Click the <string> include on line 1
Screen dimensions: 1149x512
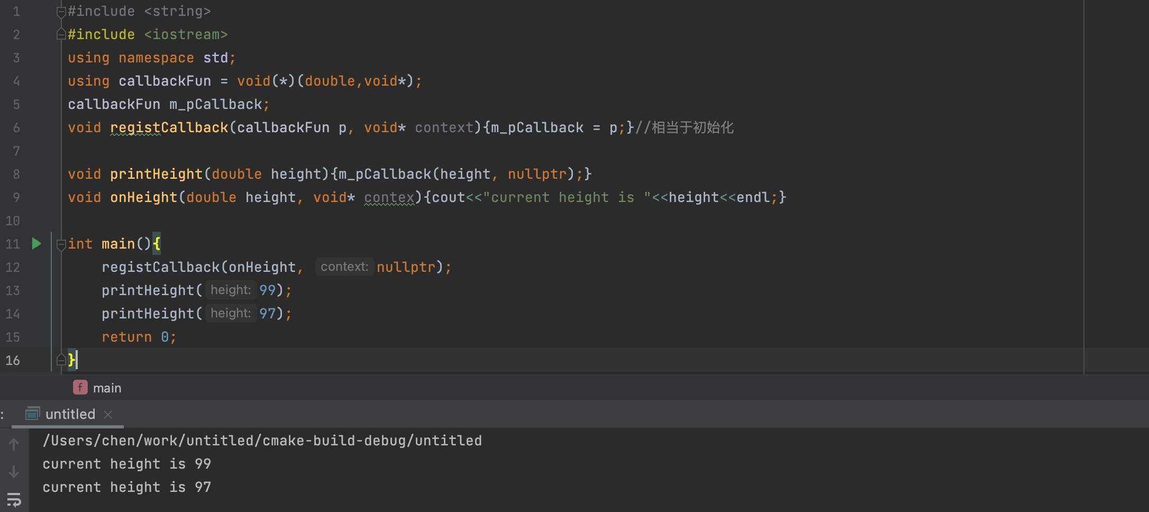pyautogui.click(x=177, y=12)
